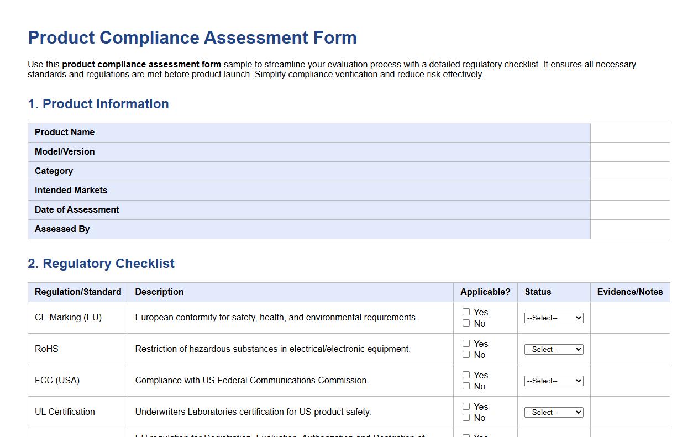Click the Date of Assessment input cell
Viewport: 698px width, 437px height.
629,210
